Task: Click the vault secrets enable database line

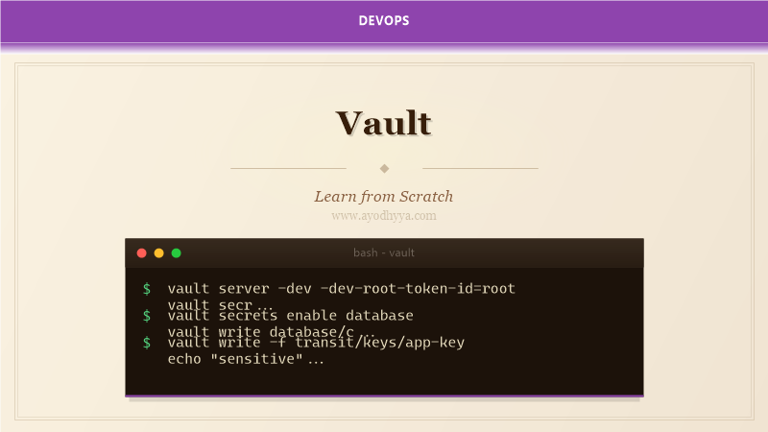Action: pos(291,316)
